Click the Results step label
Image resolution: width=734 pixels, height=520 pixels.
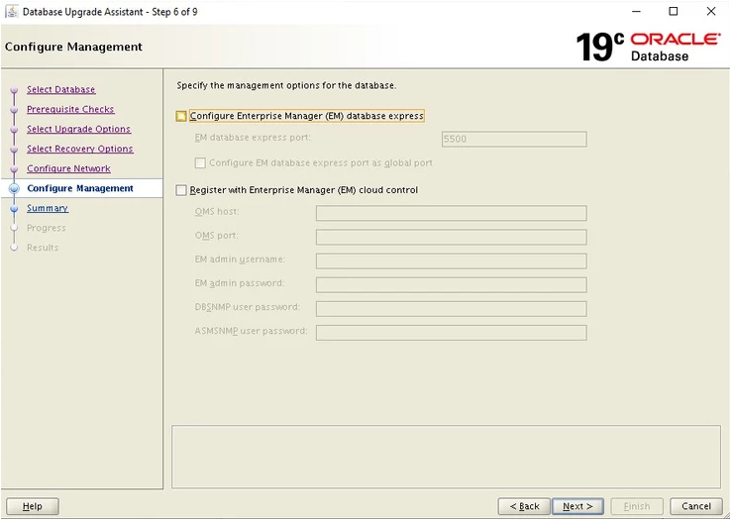pos(43,248)
